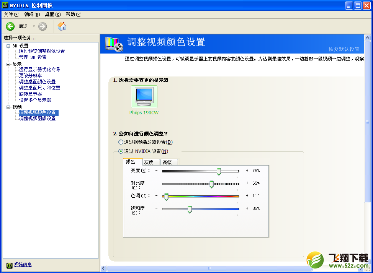Click the saturation (饱和度) slider thumb
The width and height of the screenshot is (373, 273).
point(190,209)
